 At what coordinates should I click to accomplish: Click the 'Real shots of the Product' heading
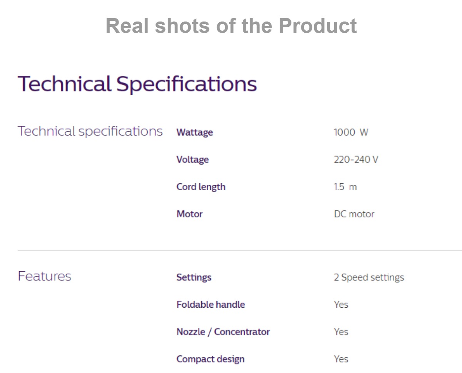tap(231, 26)
